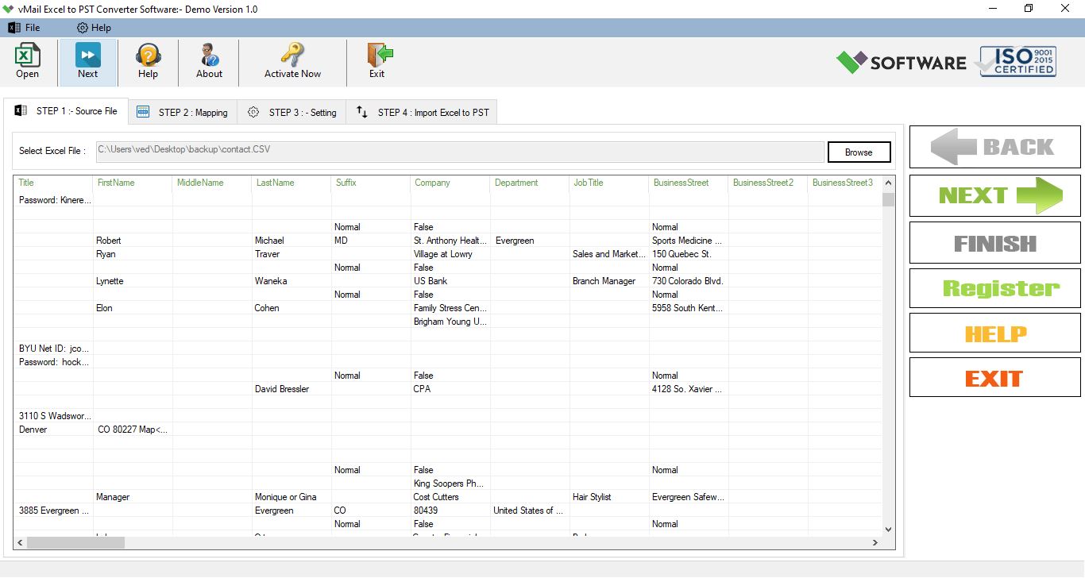
Task: Switch to STEP 3 Setting tab
Action: (x=292, y=113)
